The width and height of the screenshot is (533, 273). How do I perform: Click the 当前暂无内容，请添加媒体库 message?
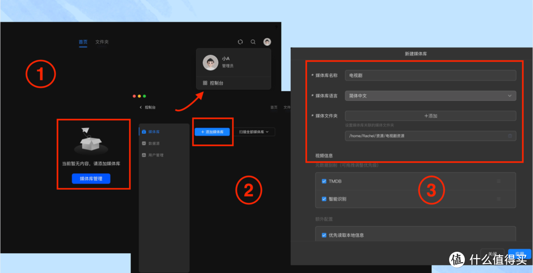click(x=91, y=164)
